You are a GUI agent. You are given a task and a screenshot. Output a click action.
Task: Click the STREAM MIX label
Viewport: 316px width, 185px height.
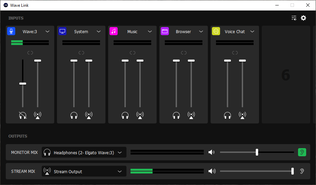tap(23, 171)
